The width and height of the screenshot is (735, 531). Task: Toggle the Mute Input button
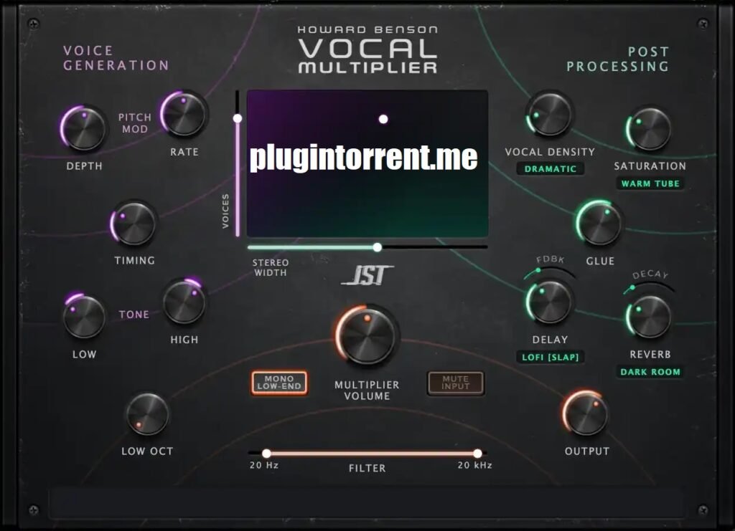coord(455,383)
